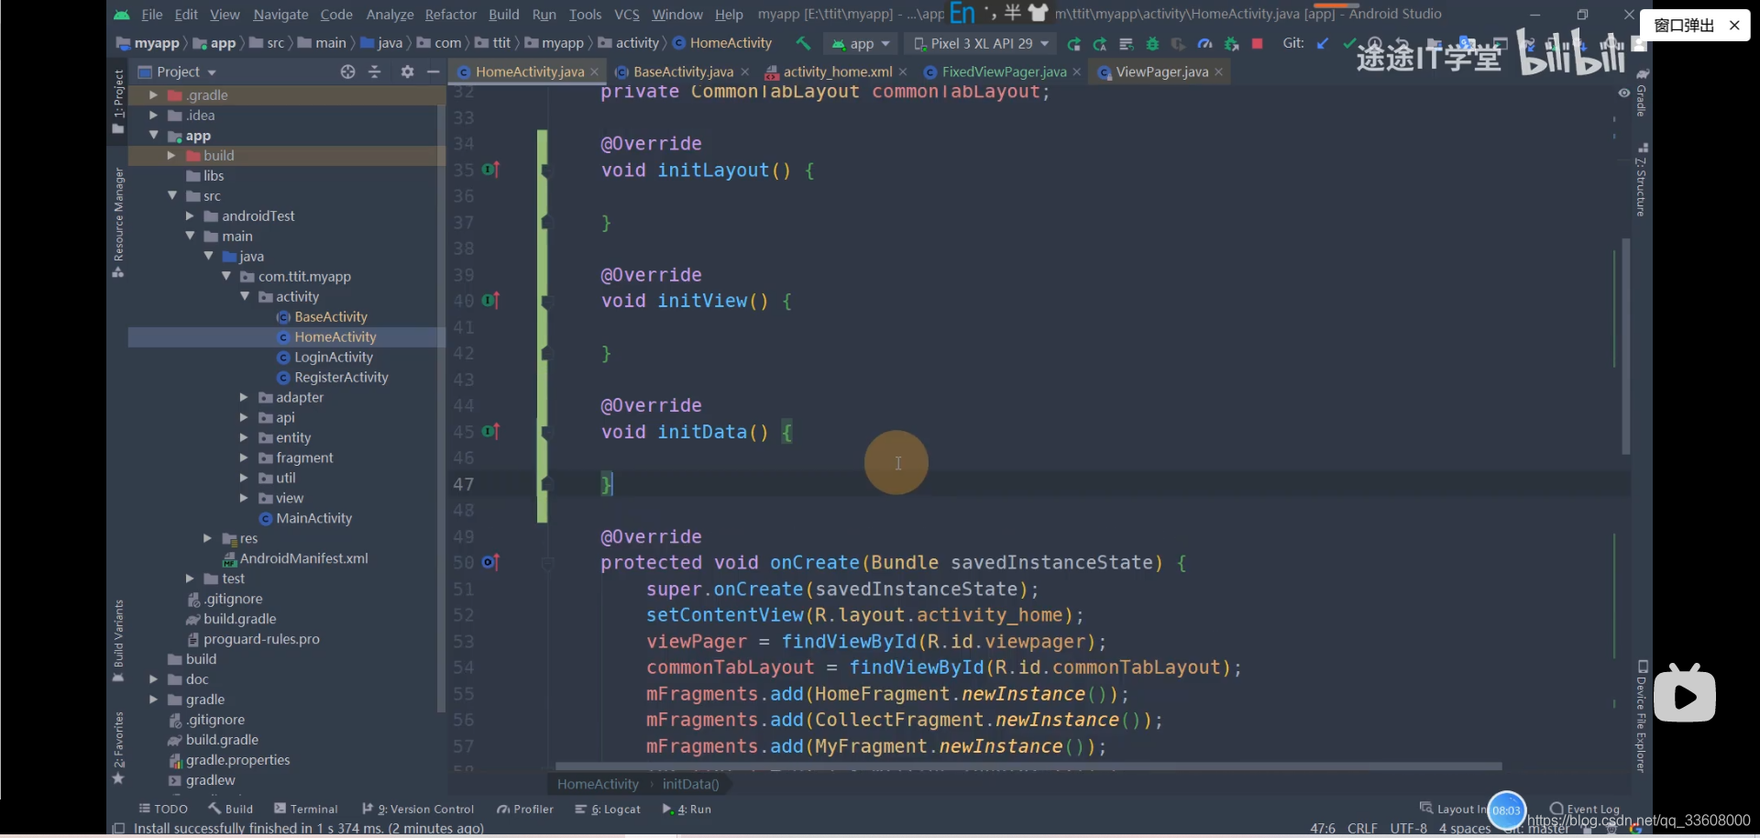The width and height of the screenshot is (1760, 838).
Task: Hide the Project panel with minus icon
Action: click(x=434, y=72)
